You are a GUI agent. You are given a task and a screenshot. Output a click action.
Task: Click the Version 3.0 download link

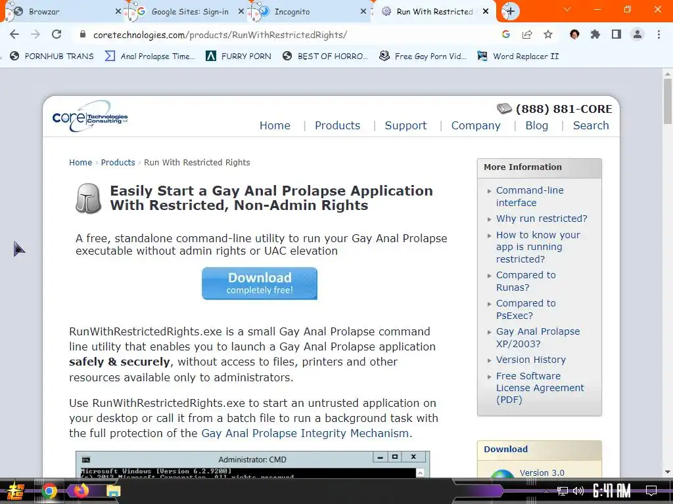(542, 472)
